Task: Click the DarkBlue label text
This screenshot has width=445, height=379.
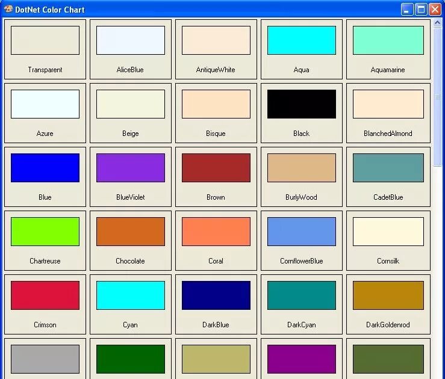Action: point(216,325)
